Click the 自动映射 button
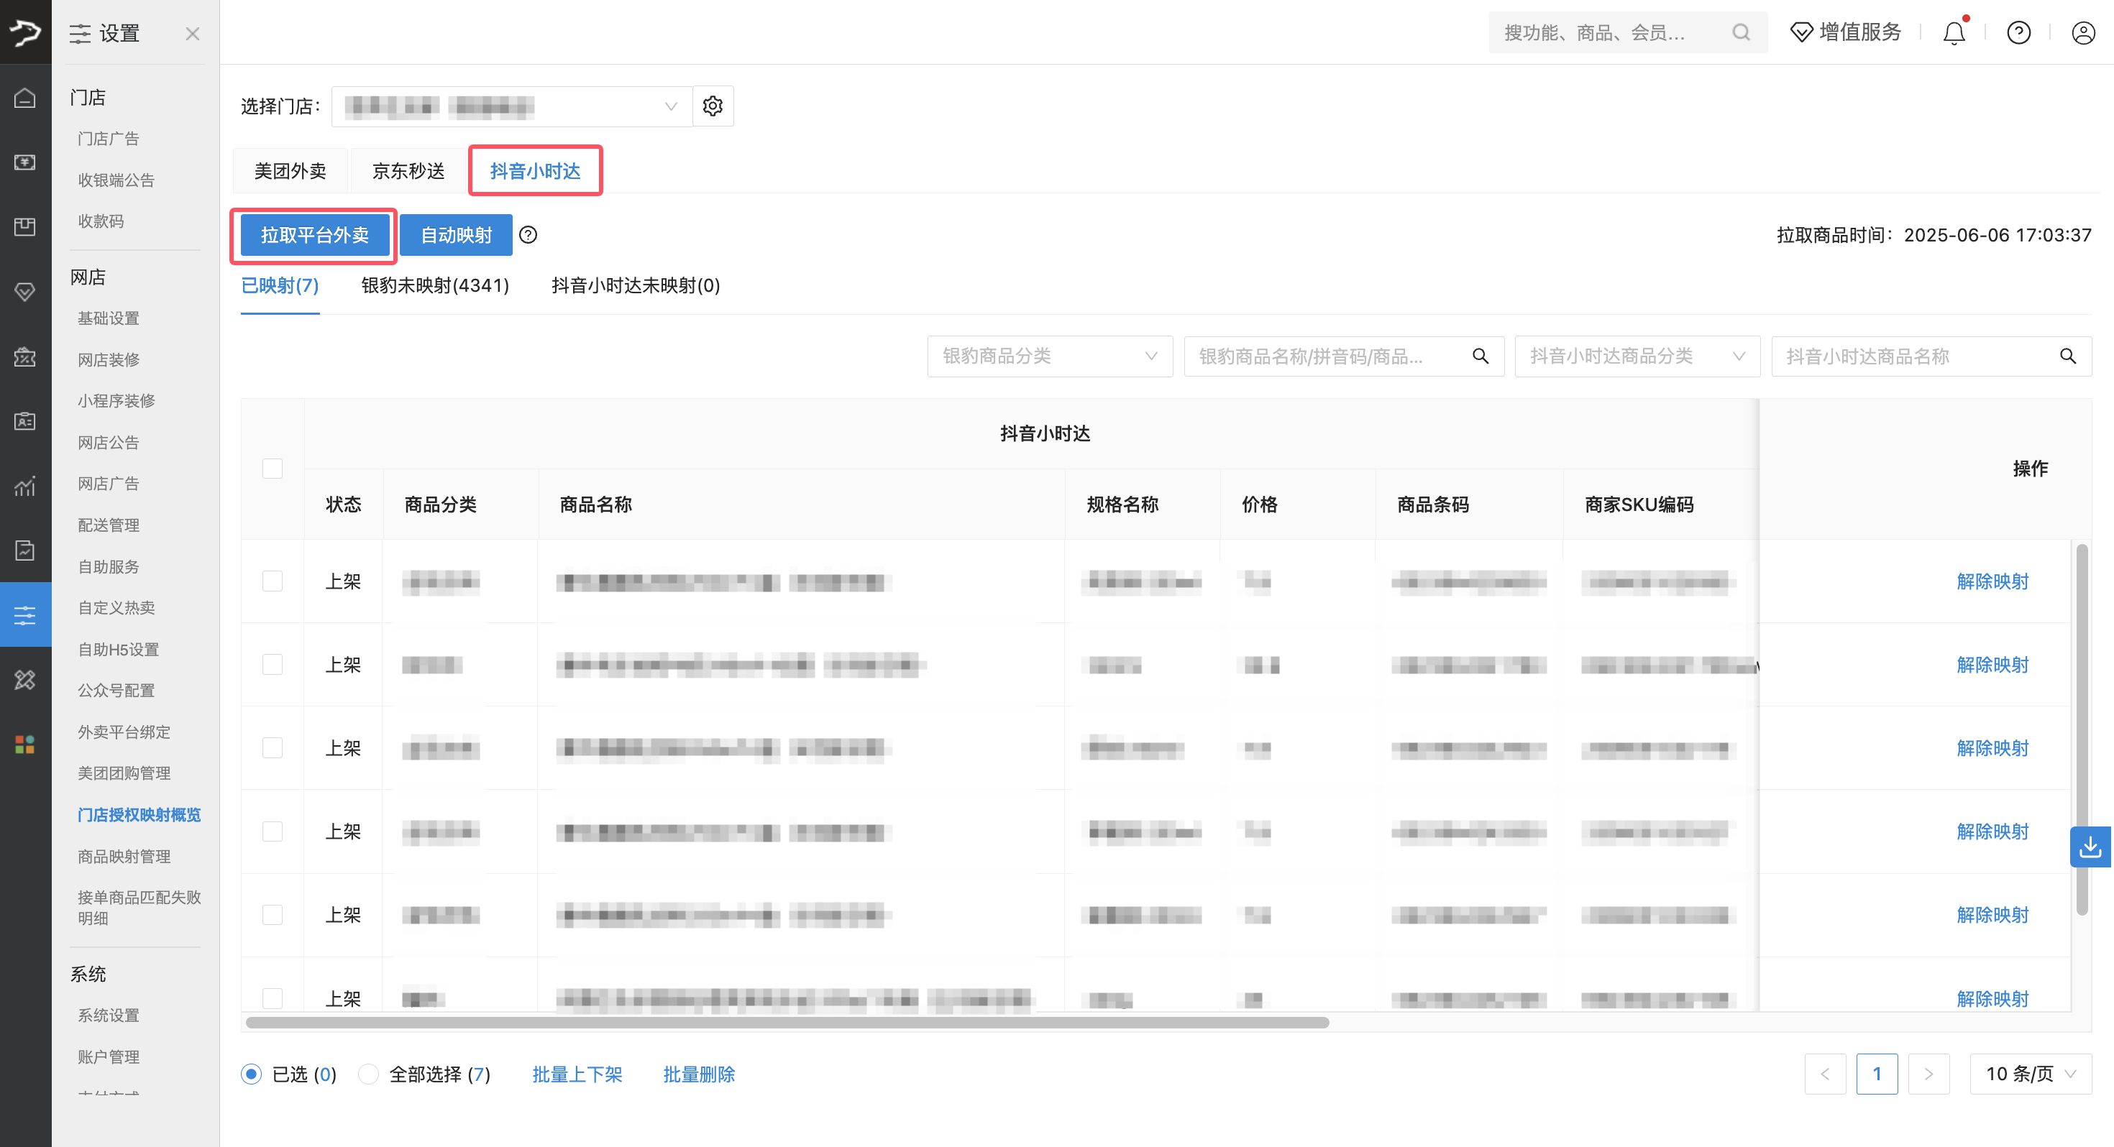 tap(457, 236)
